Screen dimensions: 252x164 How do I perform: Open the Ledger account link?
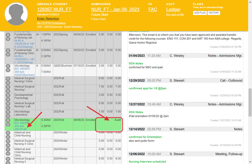173,9
